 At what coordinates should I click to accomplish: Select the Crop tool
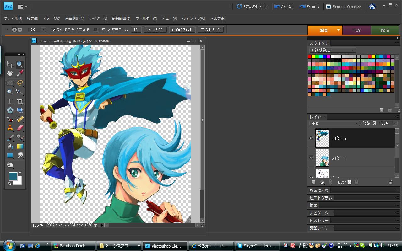[20, 101]
